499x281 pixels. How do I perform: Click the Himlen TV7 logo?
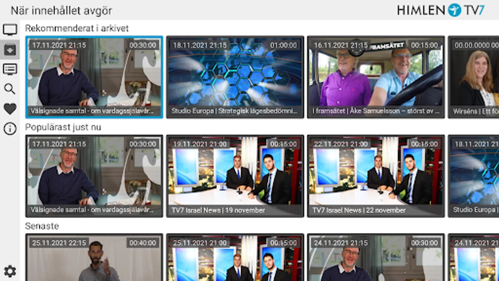click(x=441, y=10)
